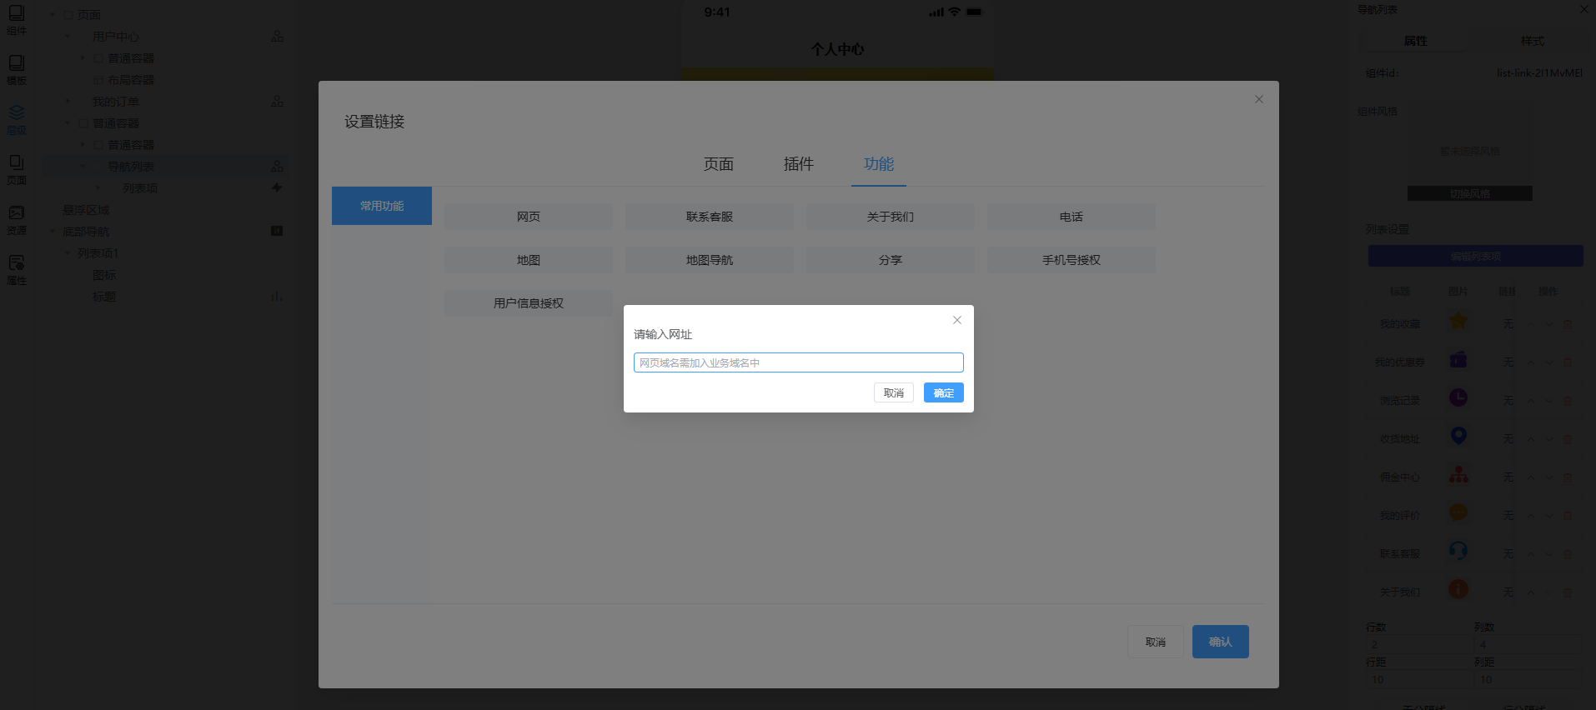This screenshot has width=1596, height=710.
Task: Open the 组件 components panel in left sidebar
Action: coord(17,20)
